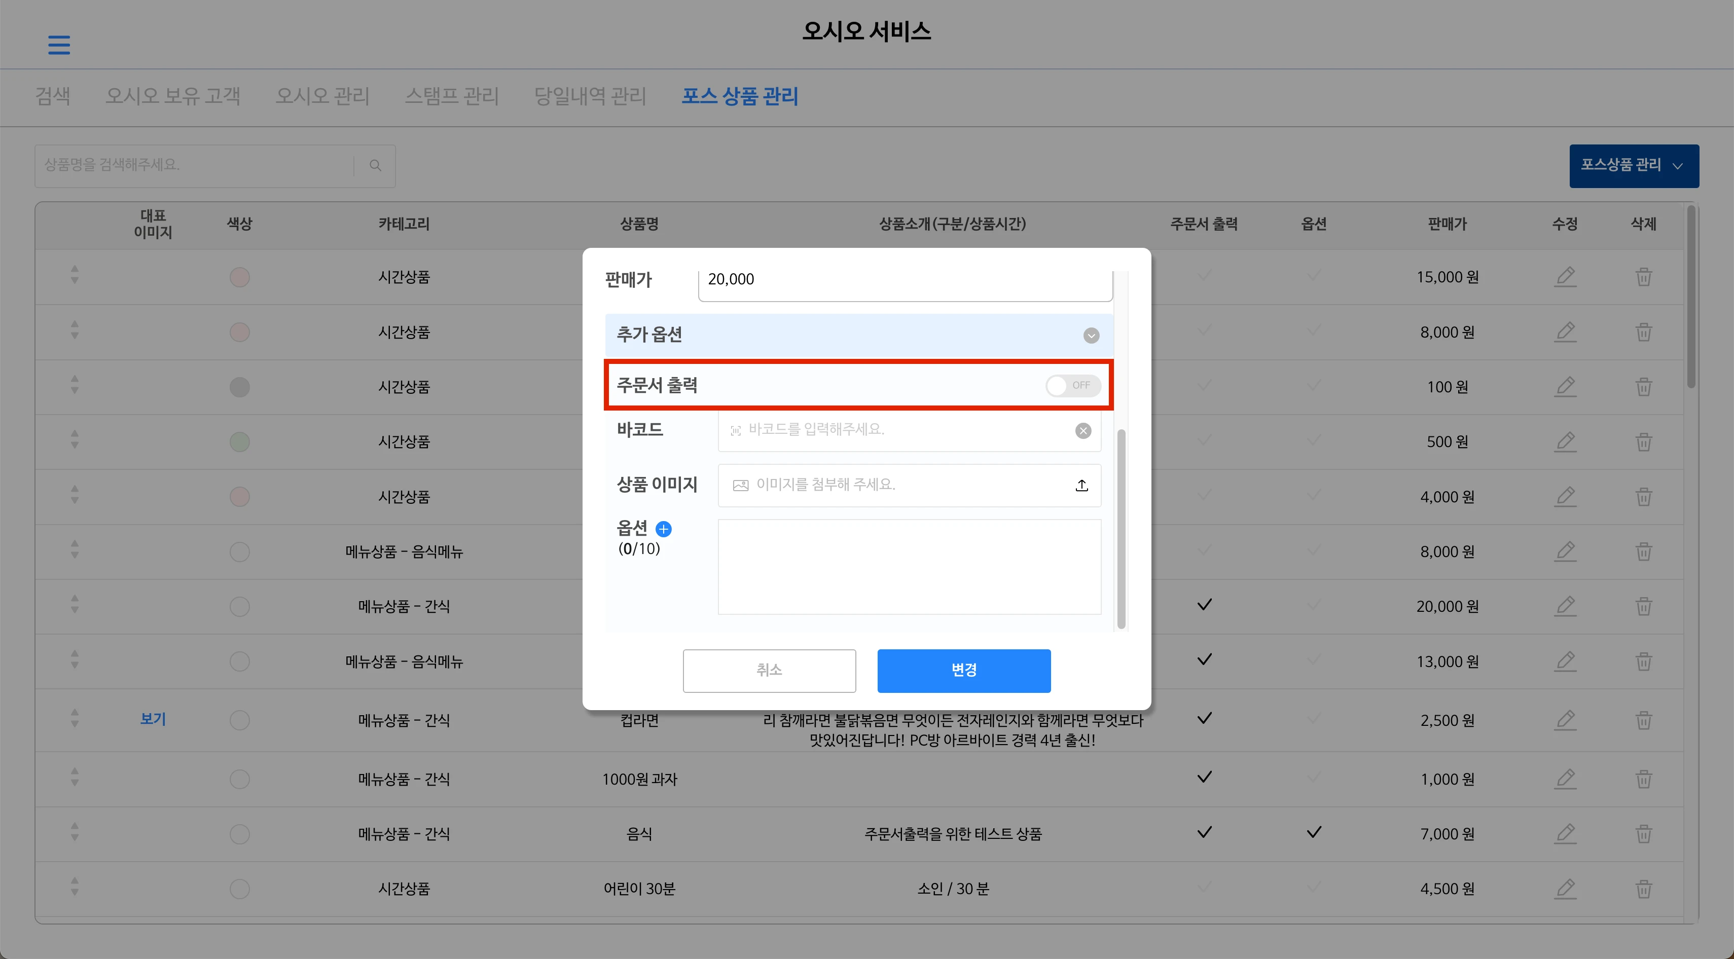Viewport: 1734px width, 959px height.
Task: Switch to 오시오 관리 tab
Action: (x=322, y=96)
